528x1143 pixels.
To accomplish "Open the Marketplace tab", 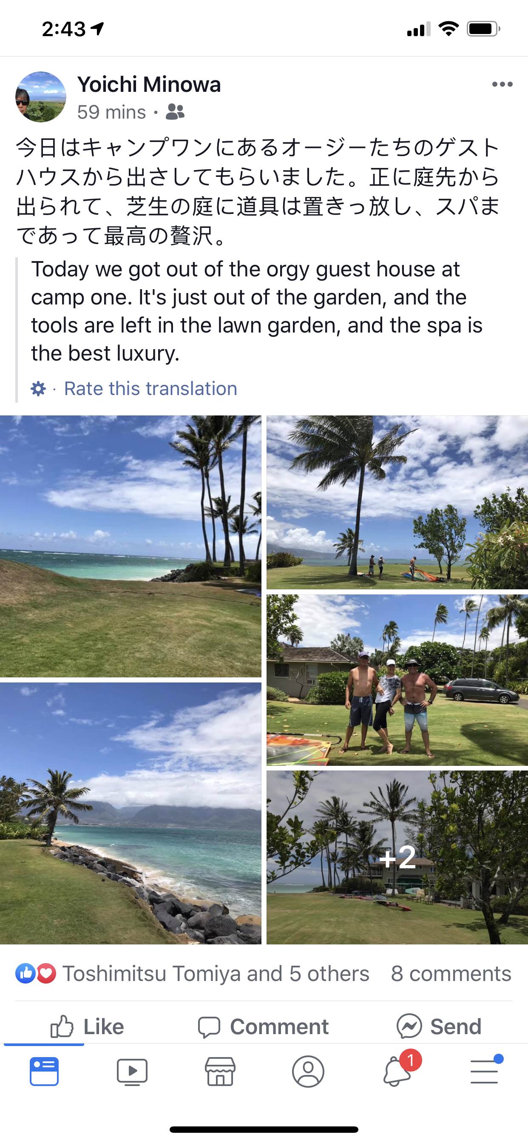I will (x=220, y=1072).
